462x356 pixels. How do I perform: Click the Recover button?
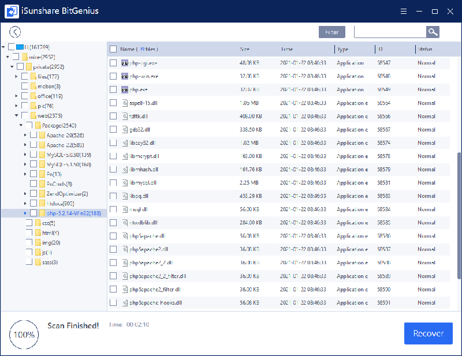(428, 333)
